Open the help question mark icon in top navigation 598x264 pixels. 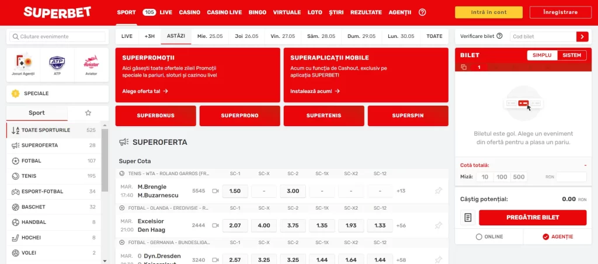pos(422,12)
